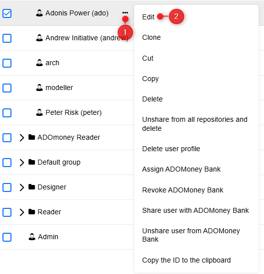Image resolution: width=264 pixels, height=274 pixels.
Task: Select the user icon beside modeller
Action: [39, 88]
